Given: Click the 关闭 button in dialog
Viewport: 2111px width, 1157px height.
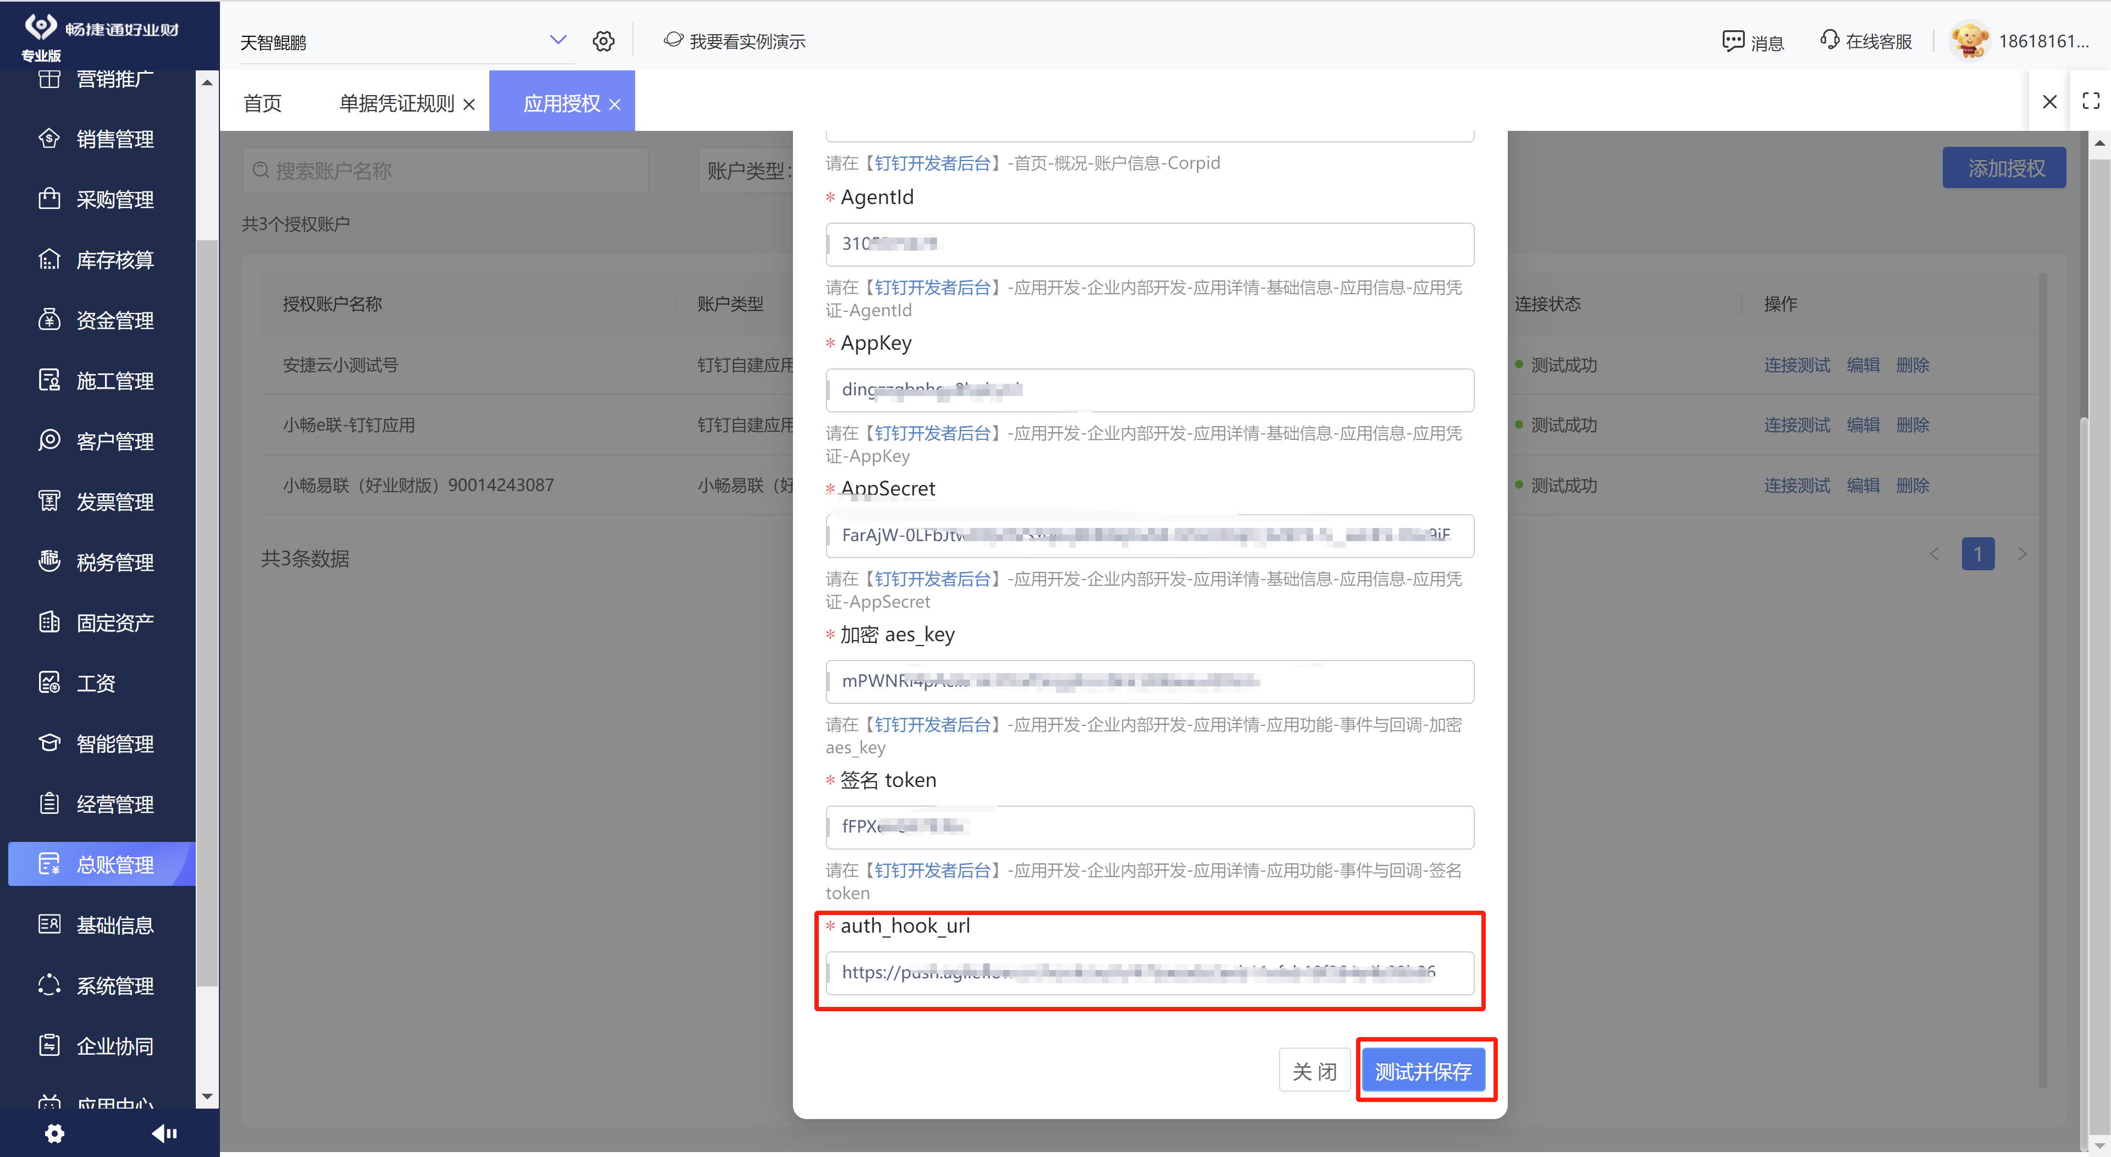Looking at the screenshot, I should pos(1314,1071).
